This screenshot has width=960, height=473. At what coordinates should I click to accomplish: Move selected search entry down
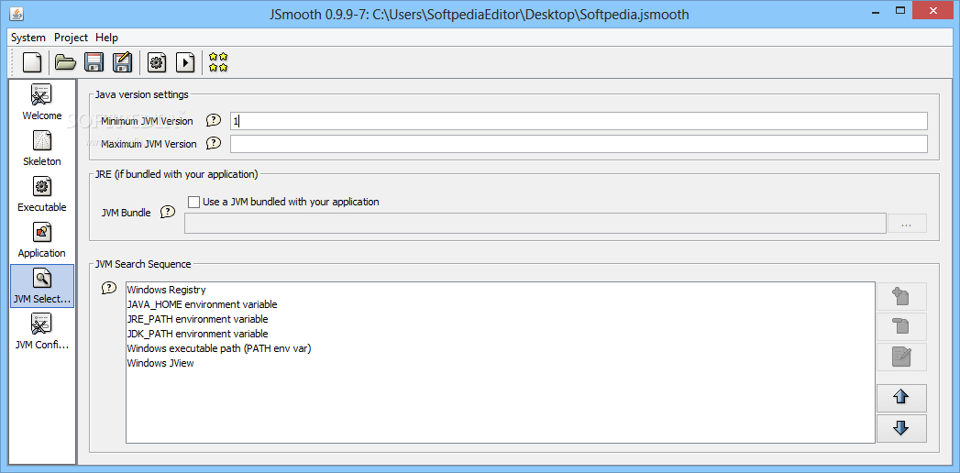(x=901, y=428)
